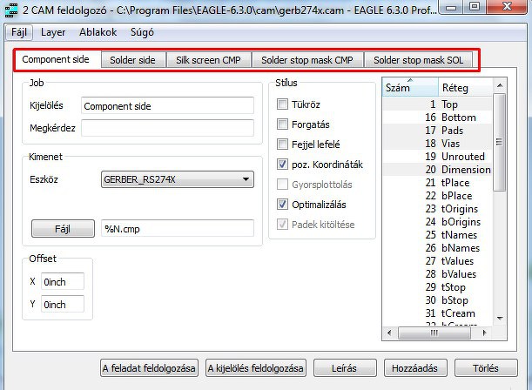Sort layers by Szám column header
Screen dimensions: 532x390
point(410,88)
